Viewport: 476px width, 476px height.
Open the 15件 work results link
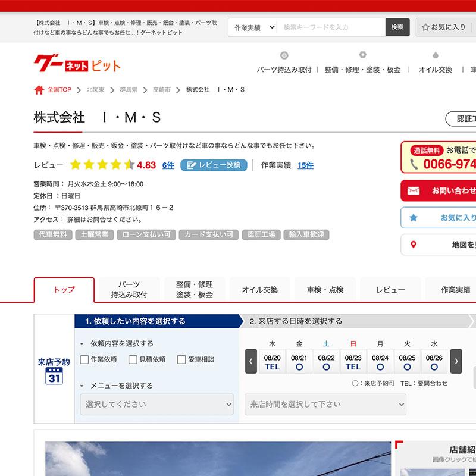(x=305, y=165)
